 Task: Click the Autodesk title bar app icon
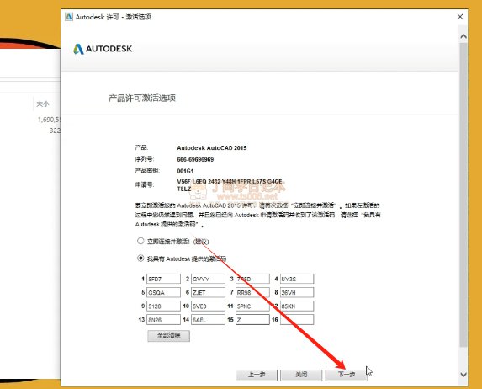[69, 17]
